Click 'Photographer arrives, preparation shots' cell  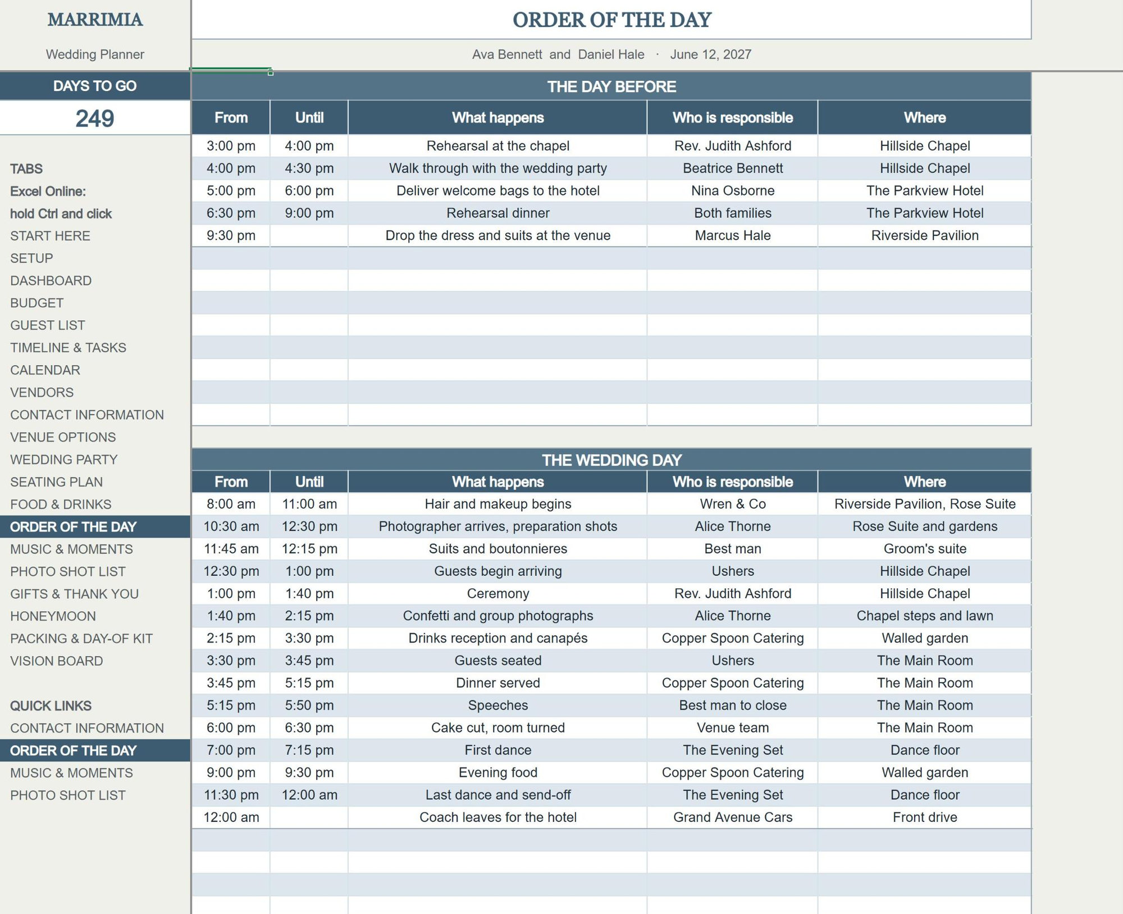point(497,526)
